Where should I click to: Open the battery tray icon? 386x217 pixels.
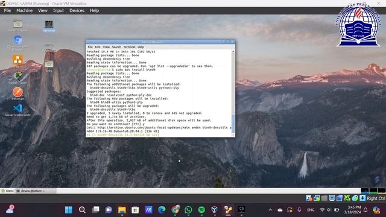click(337, 210)
